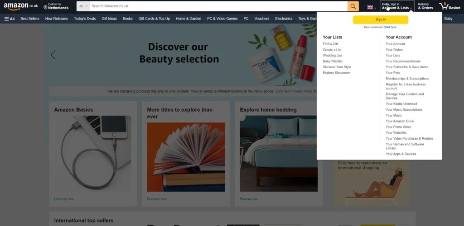The image size is (464, 226).
Task: Open PC & Video Games tab
Action: click(x=222, y=19)
